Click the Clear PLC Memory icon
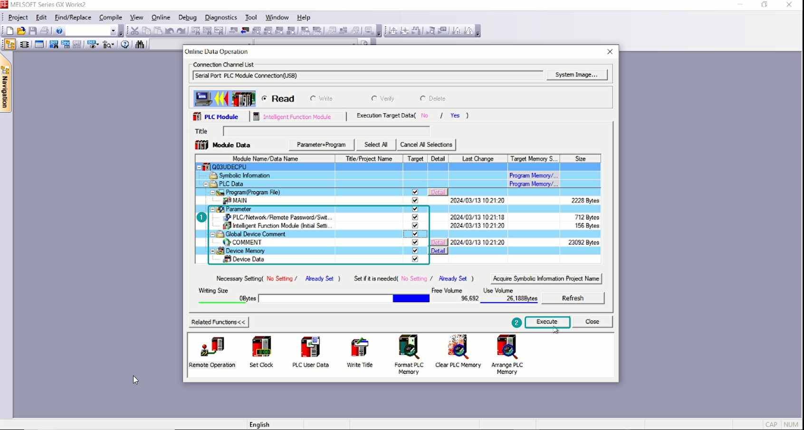 pyautogui.click(x=458, y=346)
